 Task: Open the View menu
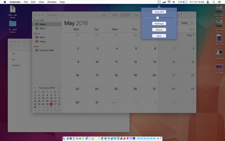pos(41,2)
